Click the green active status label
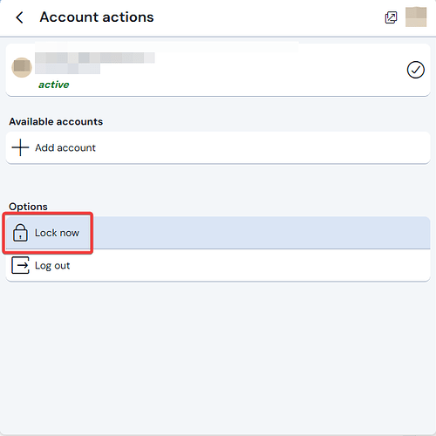 click(54, 85)
